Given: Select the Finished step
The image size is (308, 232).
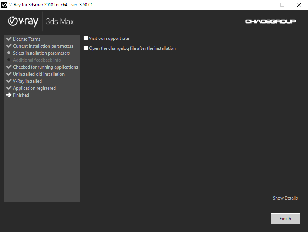Looking at the screenshot, I should tap(21, 95).
